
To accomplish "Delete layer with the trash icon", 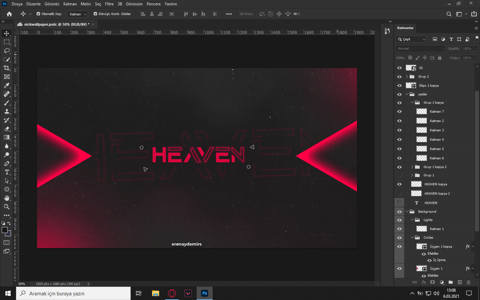I will [468, 282].
